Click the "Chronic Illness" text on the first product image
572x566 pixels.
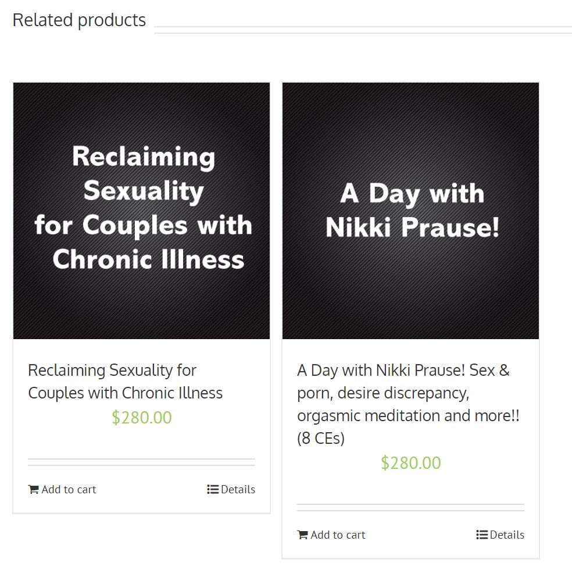coord(148,259)
